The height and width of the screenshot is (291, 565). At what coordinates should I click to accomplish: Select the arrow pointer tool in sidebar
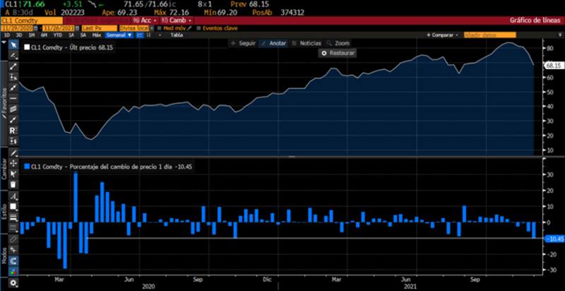13,44
